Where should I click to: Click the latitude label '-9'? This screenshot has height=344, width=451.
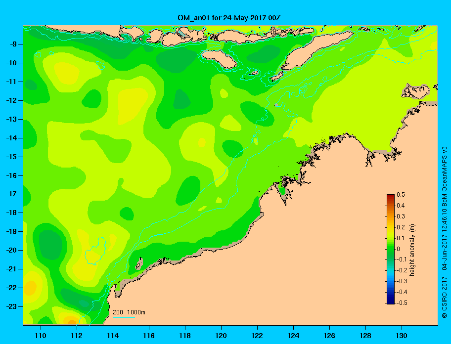click(13, 44)
